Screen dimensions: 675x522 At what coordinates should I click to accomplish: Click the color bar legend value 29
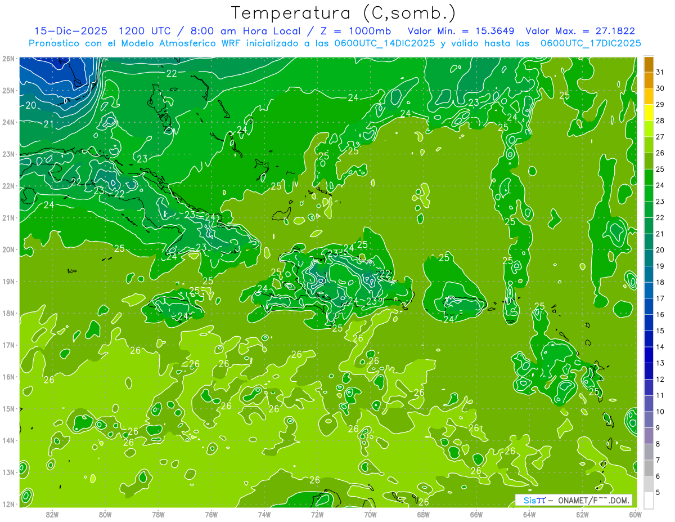[660, 105]
